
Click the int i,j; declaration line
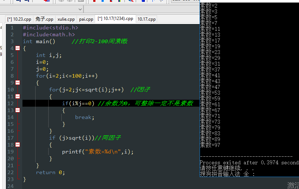coord(49,55)
